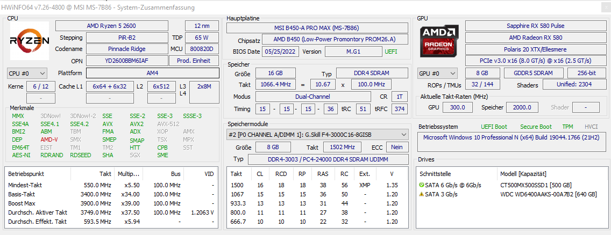
Task: Click the AVX-512 feature label
Action: pyautogui.click(x=169, y=124)
